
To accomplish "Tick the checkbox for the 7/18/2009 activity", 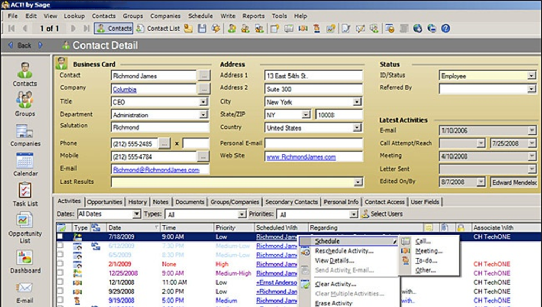I will tap(60, 237).
